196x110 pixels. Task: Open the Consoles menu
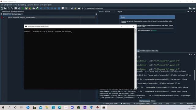30,5
